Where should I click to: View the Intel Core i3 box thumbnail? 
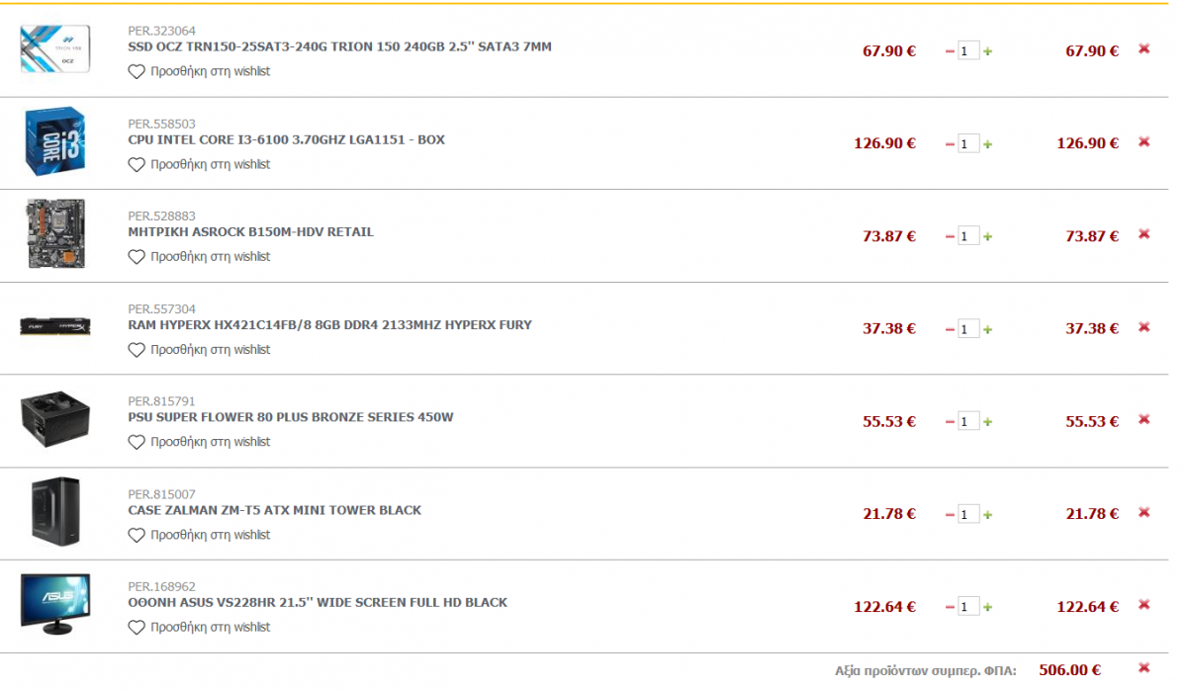pos(55,142)
